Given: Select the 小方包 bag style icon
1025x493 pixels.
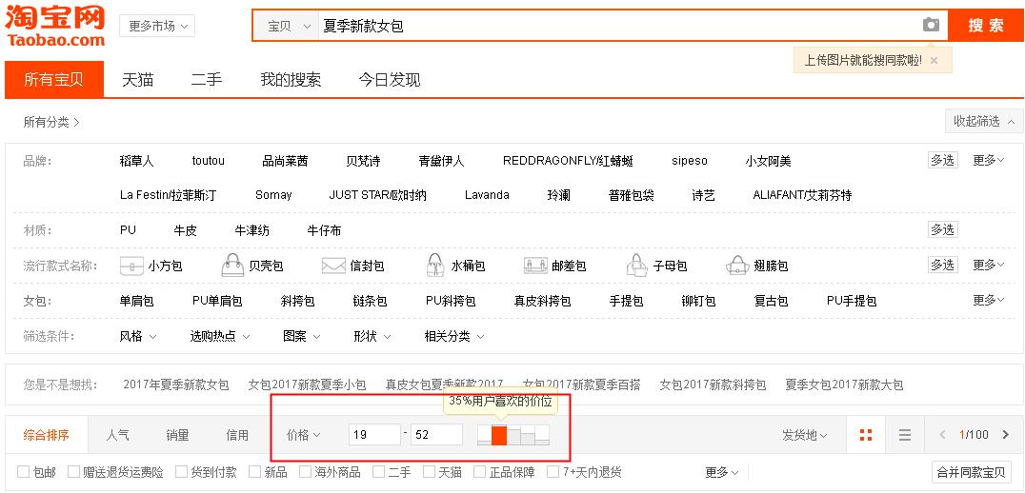Looking at the screenshot, I should coord(131,266).
